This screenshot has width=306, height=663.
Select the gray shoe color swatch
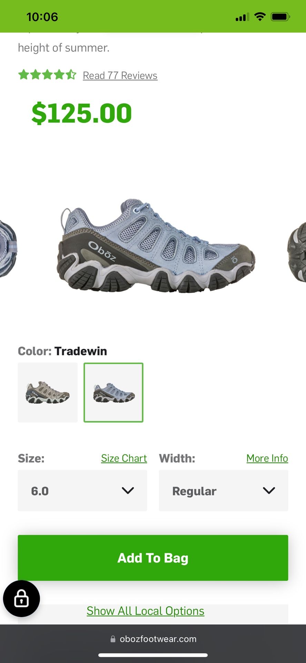coord(48,393)
